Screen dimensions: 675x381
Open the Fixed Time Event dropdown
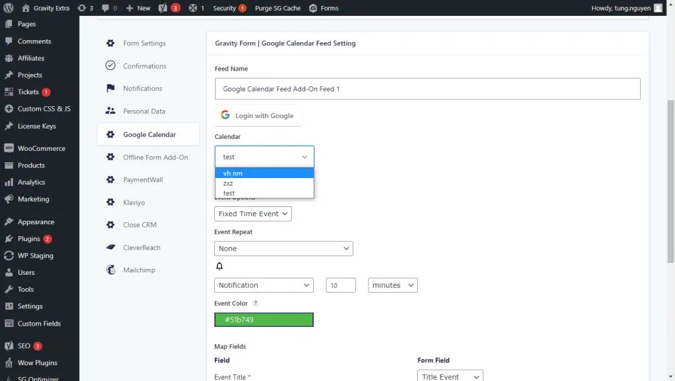252,214
